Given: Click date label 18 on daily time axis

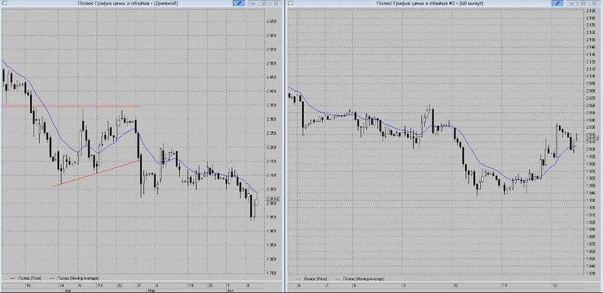Looking at the screenshot, I should [x=191, y=286].
